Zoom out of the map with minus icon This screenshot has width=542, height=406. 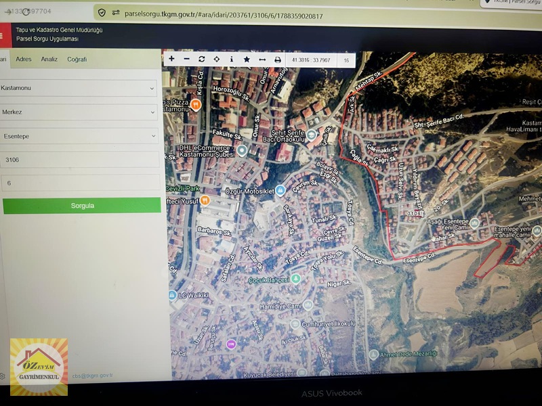coord(187,59)
